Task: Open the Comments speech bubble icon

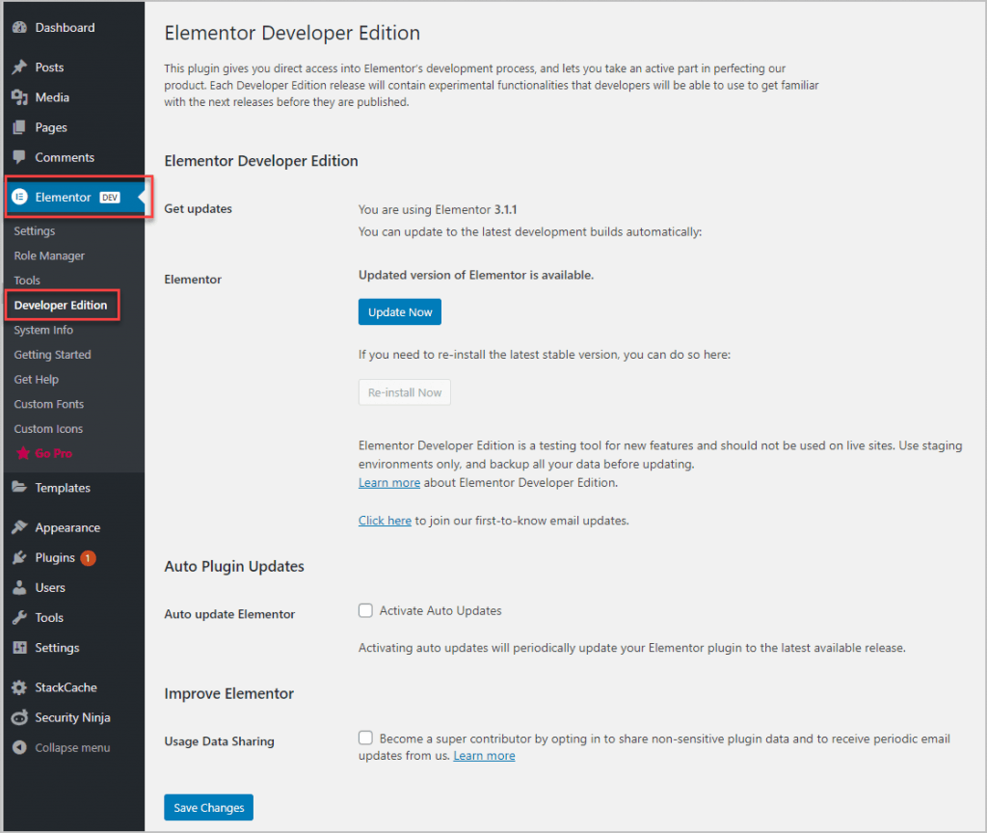Action: 20,157
